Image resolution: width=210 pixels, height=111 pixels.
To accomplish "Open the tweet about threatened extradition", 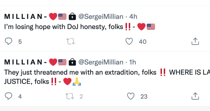I will (x=107, y=77).
